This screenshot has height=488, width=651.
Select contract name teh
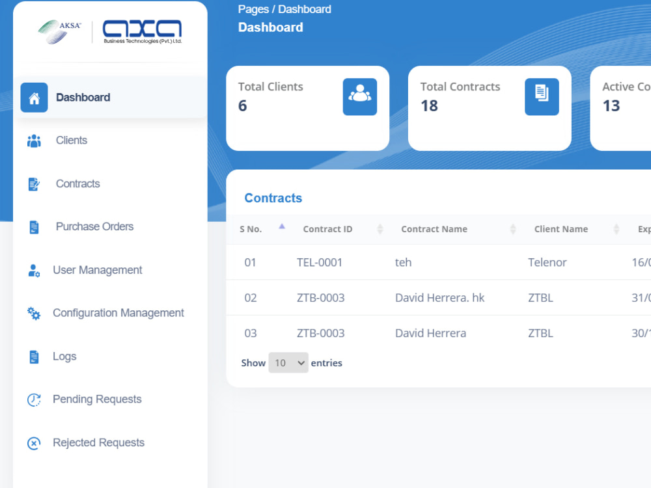[403, 262]
